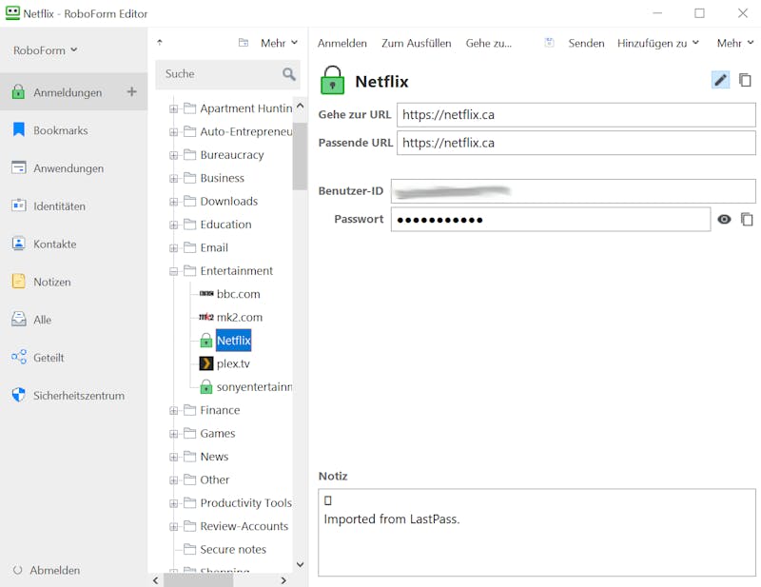
Task: Select the Email folder
Action: pyautogui.click(x=214, y=247)
